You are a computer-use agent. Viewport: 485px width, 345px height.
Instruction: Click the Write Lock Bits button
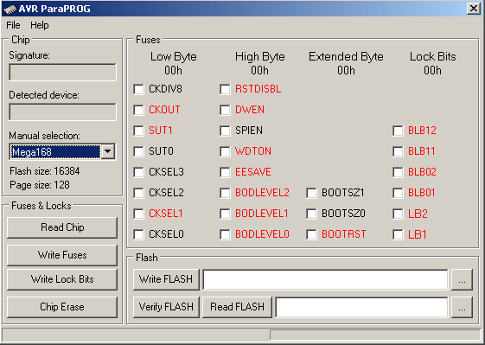tap(62, 279)
